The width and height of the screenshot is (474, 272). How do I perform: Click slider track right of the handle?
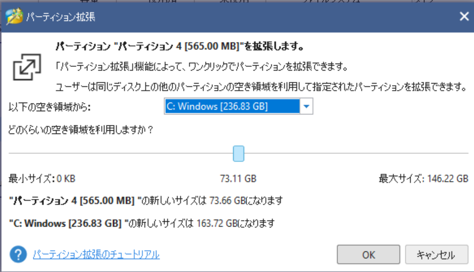[356, 153]
